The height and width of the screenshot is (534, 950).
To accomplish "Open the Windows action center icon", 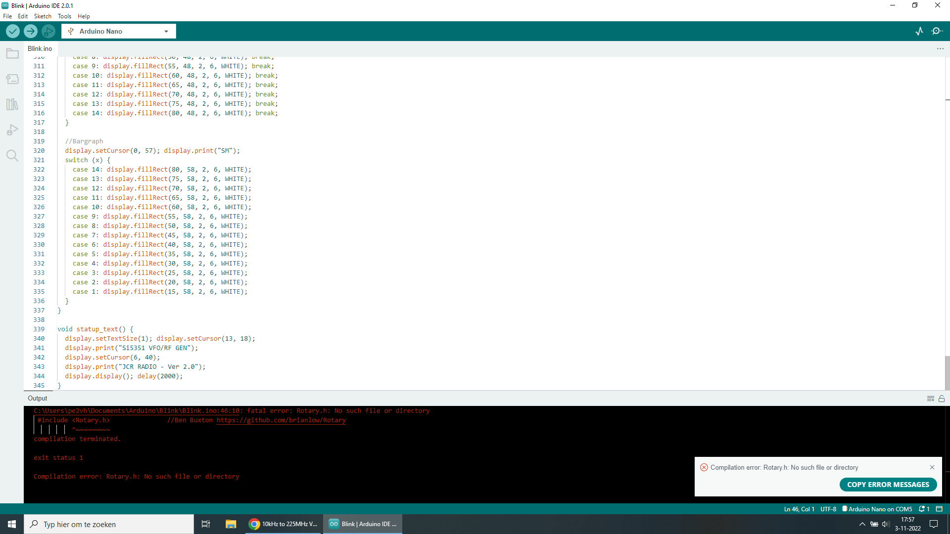I will coord(934,524).
